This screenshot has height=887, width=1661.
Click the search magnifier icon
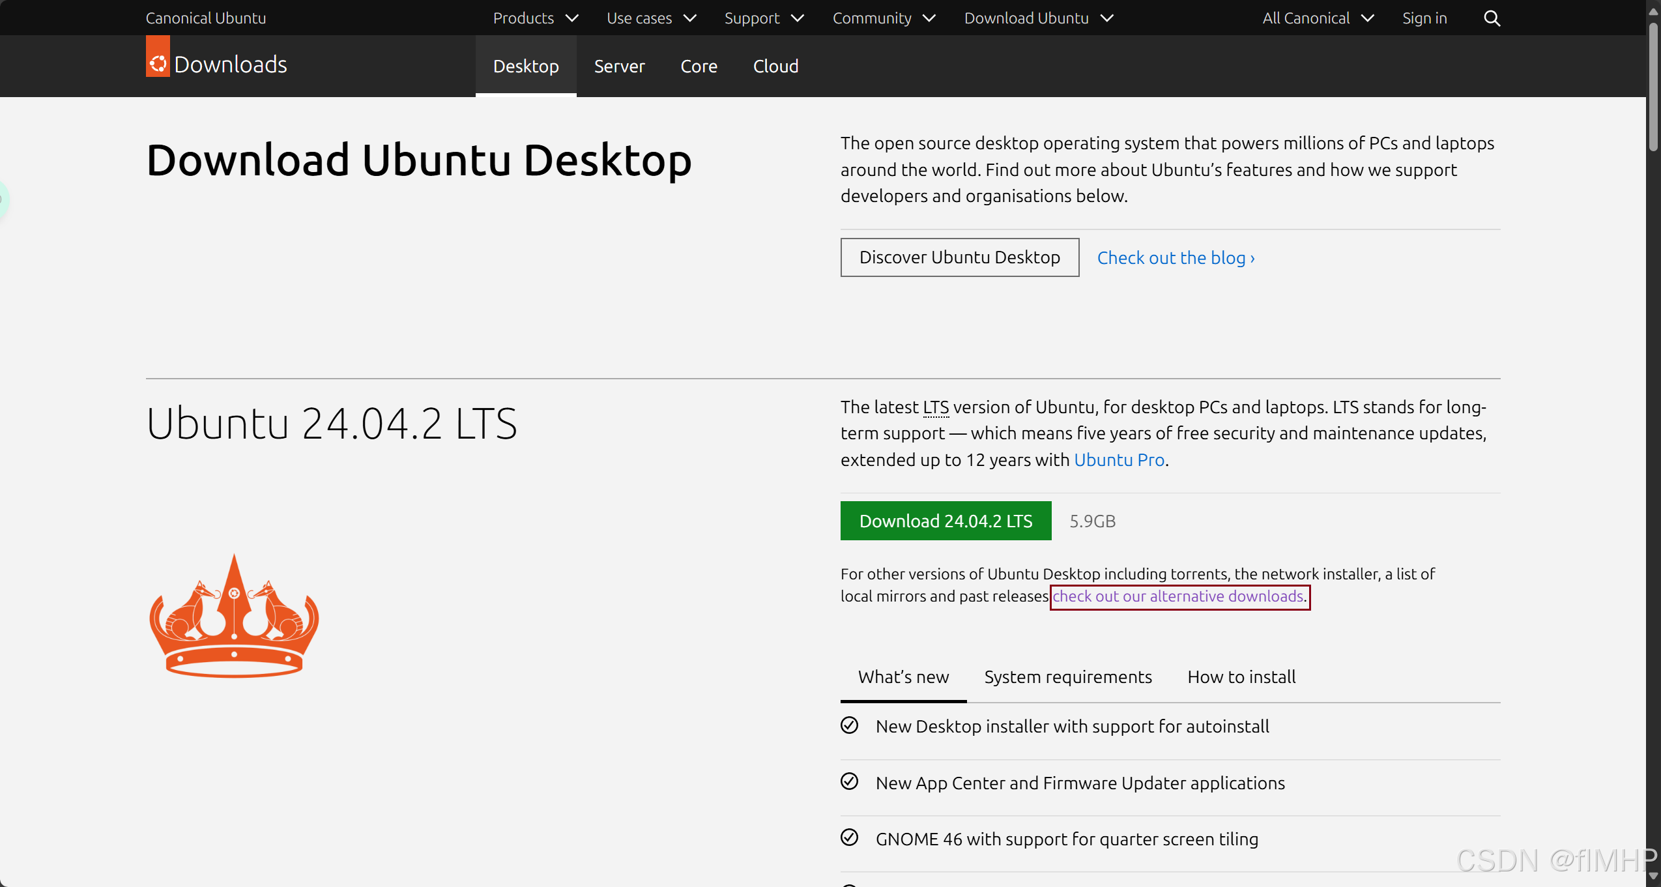[1492, 18]
